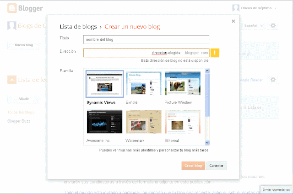293x194 pixels.
Task: Click the template list scroll down arrow
Action: tap(207, 143)
